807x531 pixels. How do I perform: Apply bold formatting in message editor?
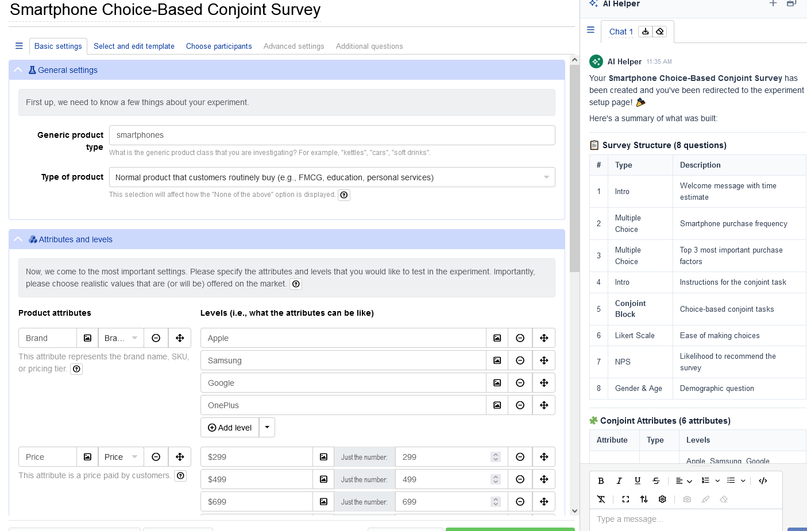click(601, 481)
